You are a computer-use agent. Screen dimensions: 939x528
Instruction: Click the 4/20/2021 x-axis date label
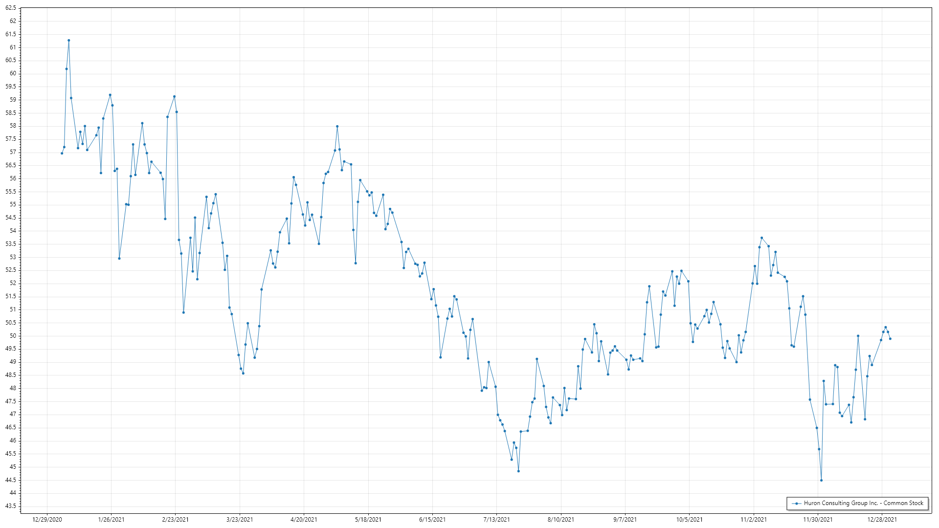(x=304, y=519)
